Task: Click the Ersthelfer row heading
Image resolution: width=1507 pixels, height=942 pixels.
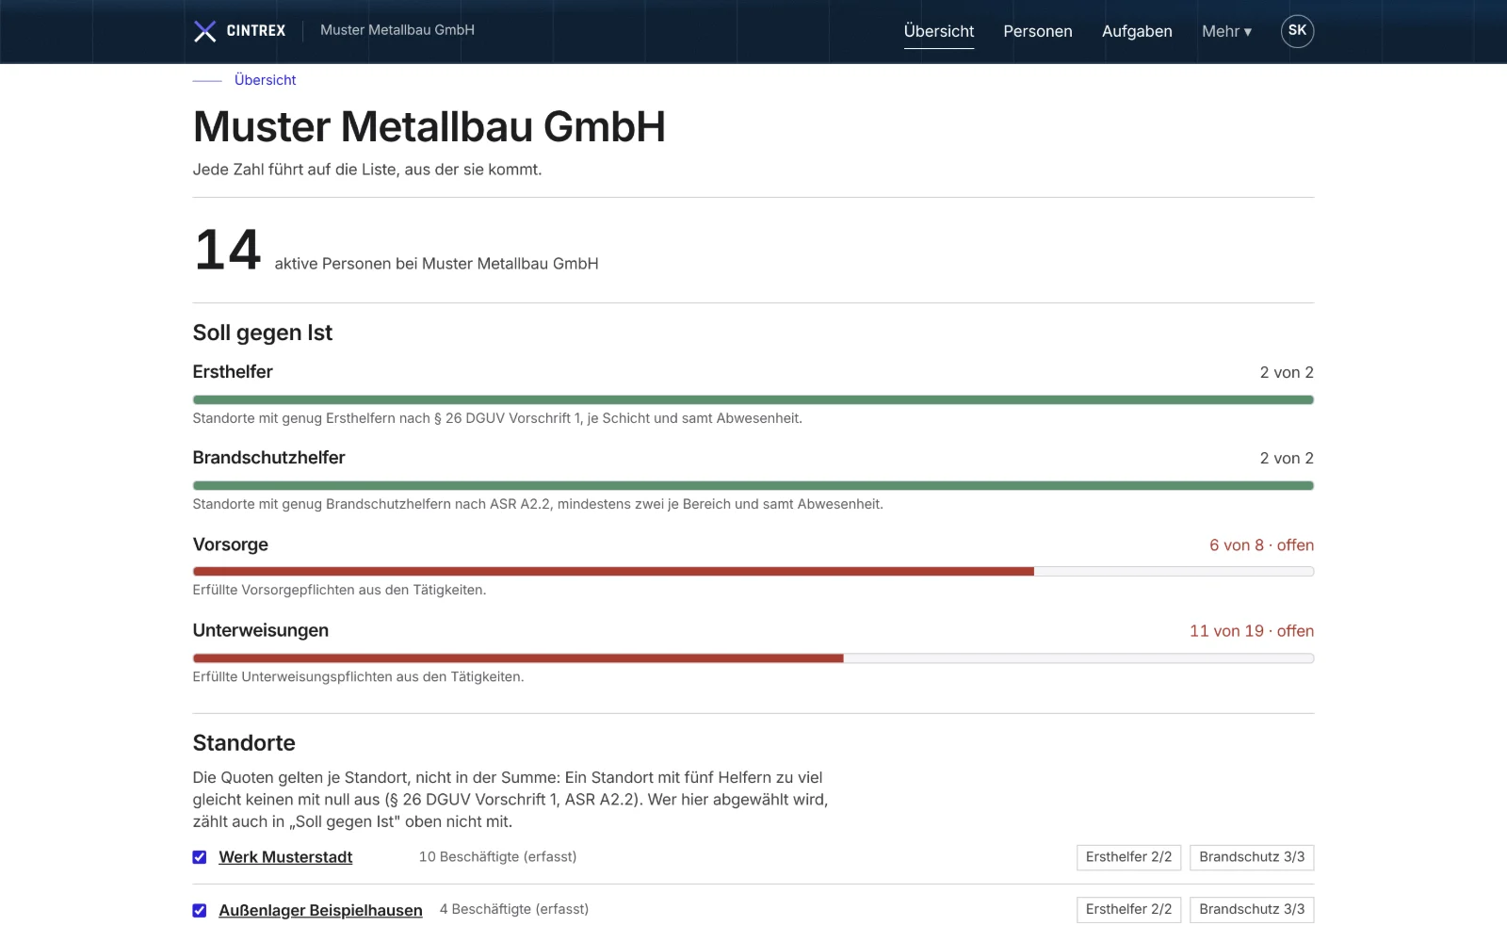Action: (233, 372)
